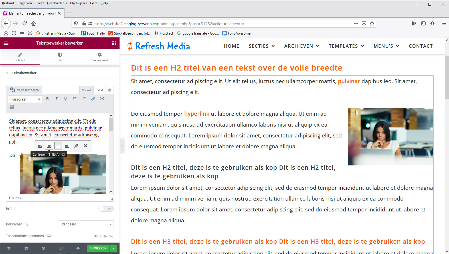The height and width of the screenshot is (254, 449).
Task: Click the Media toevoegen button
Action: pyautogui.click(x=24, y=90)
